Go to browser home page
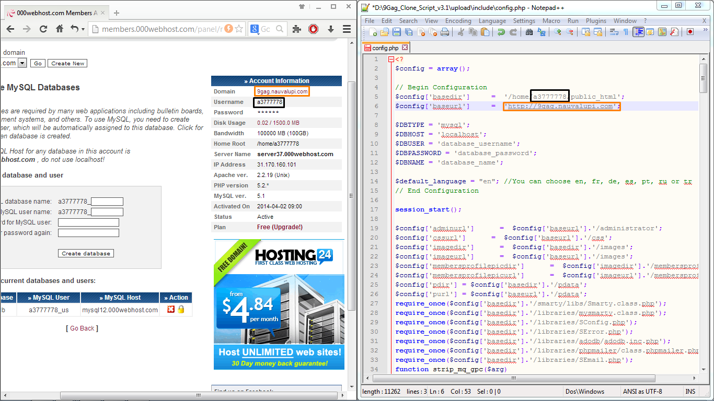Image resolution: width=714 pixels, height=401 pixels. pos(60,29)
